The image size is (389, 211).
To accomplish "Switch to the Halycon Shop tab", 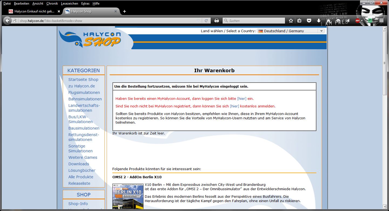I will (x=91, y=11).
